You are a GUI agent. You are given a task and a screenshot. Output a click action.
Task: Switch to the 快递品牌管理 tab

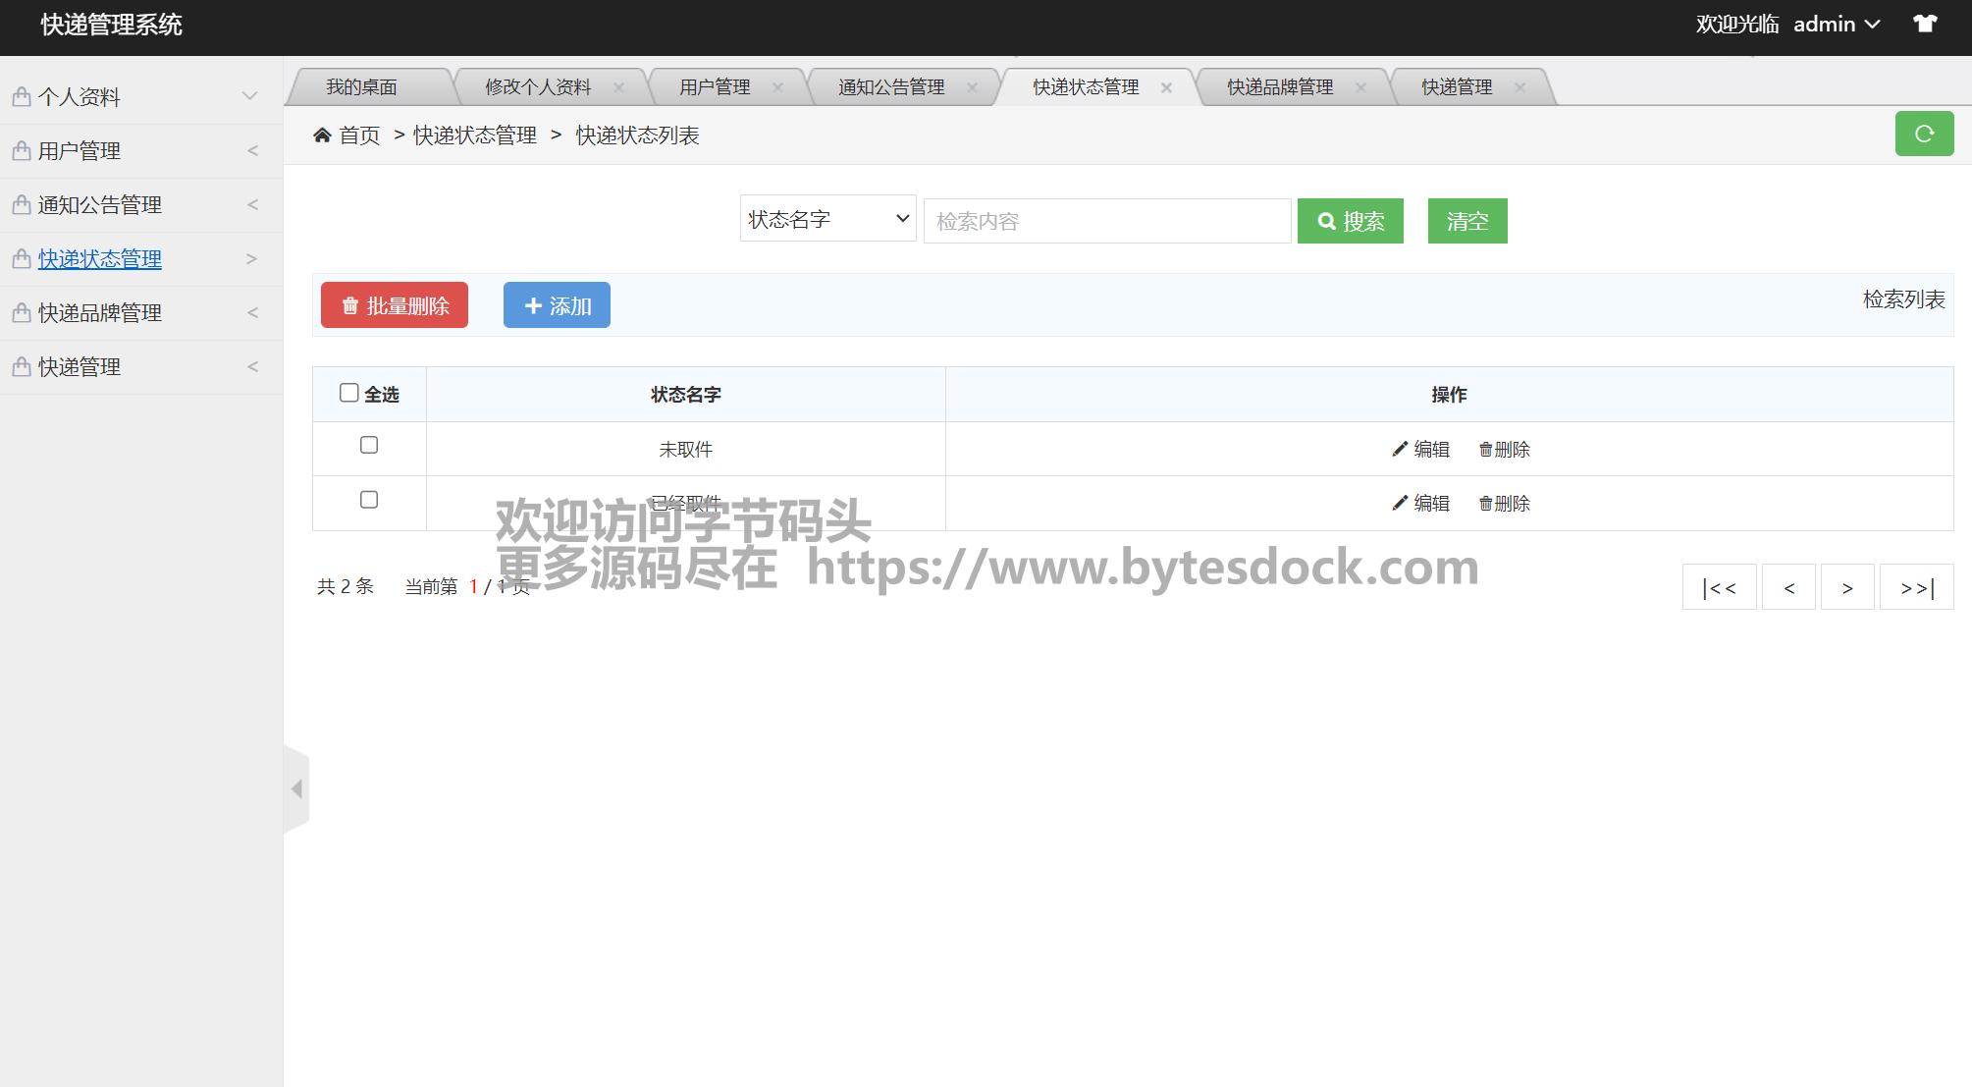(x=1279, y=87)
